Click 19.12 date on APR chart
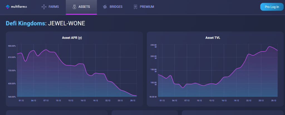Viewport: 285px width, 115px height. [x=95, y=101]
